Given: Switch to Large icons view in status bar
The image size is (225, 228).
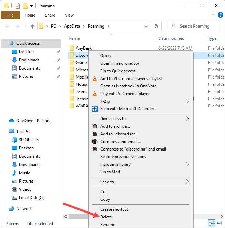Looking at the screenshot, I should click(219, 223).
